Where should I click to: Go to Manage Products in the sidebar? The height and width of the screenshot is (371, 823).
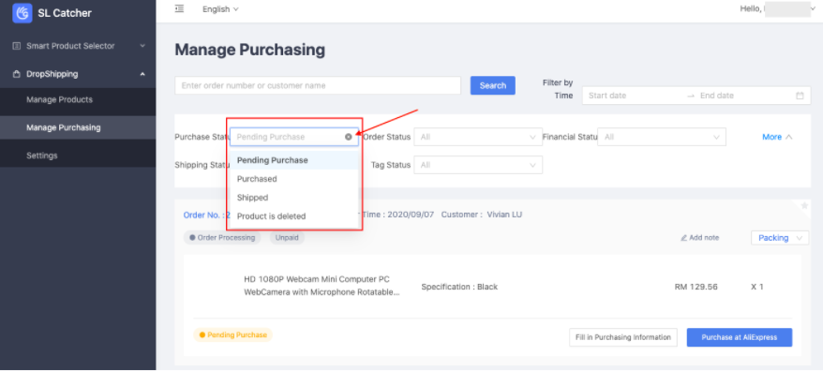(78, 99)
